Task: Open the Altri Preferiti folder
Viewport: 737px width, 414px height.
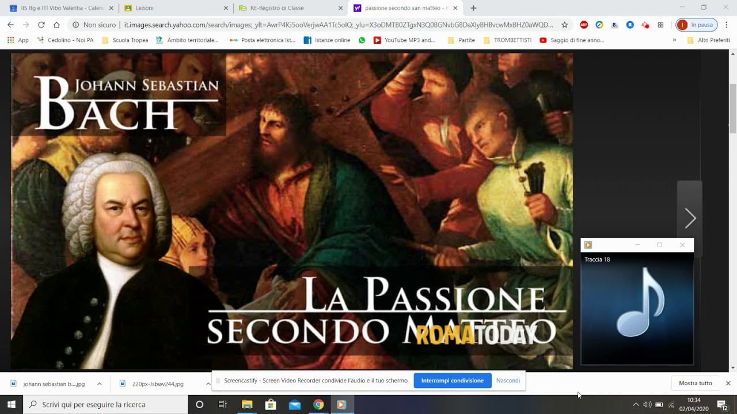Action: [x=708, y=40]
